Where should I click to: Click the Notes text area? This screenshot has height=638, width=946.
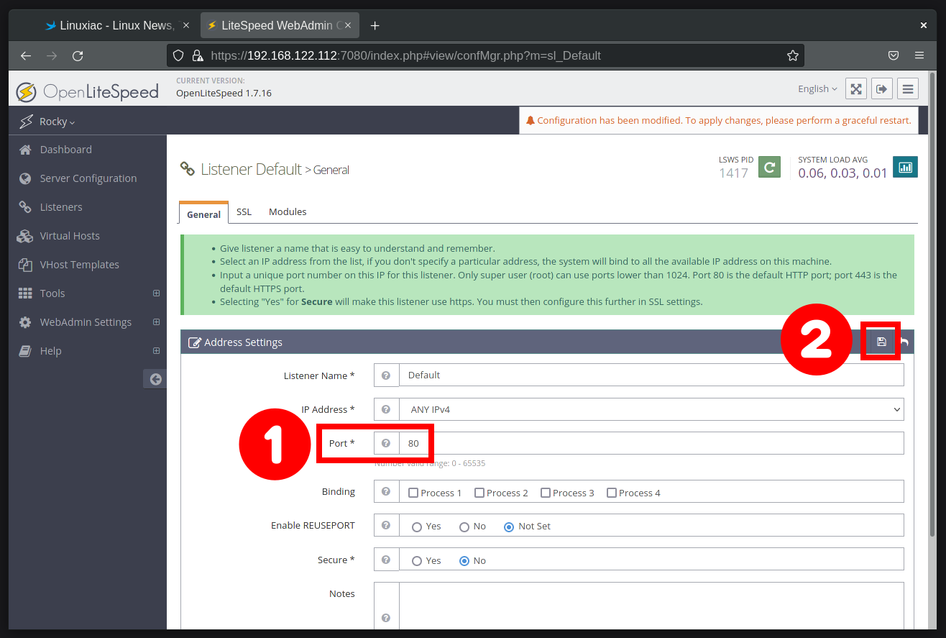651,606
